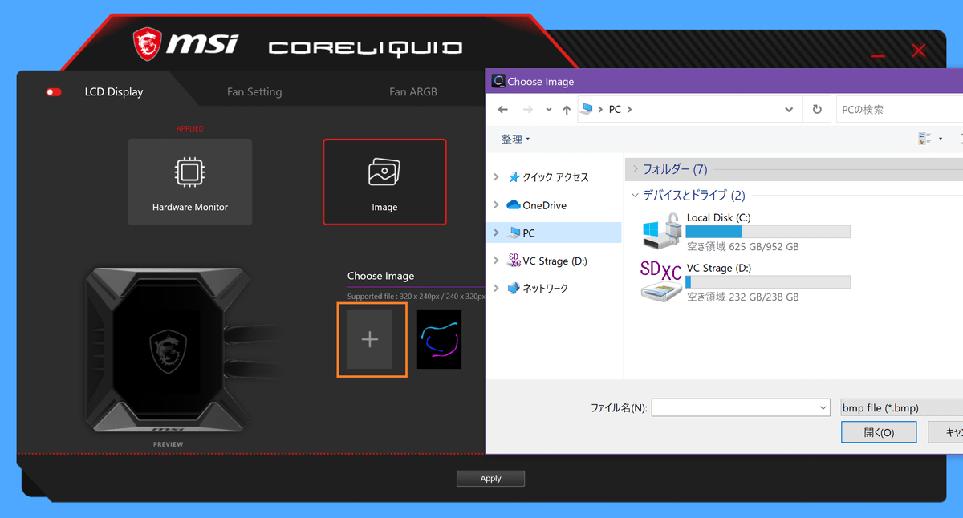Select the neon swirl image thumbnail
This screenshot has width=963, height=518.
(x=440, y=339)
